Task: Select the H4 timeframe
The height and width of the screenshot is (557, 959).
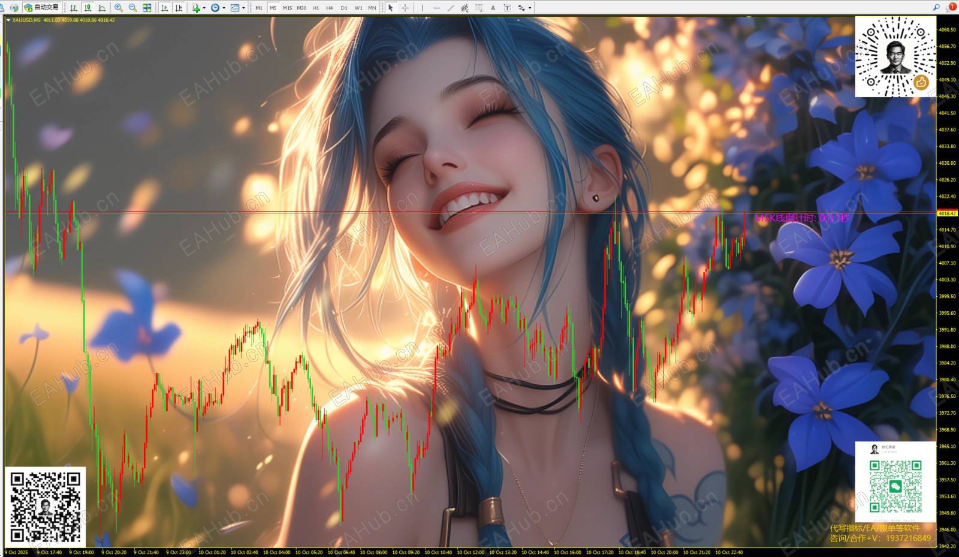Action: [330, 8]
